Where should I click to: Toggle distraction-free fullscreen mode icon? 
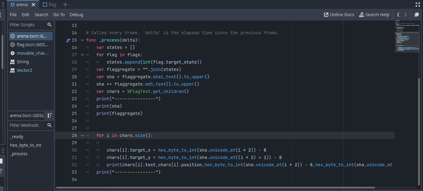click(x=418, y=5)
